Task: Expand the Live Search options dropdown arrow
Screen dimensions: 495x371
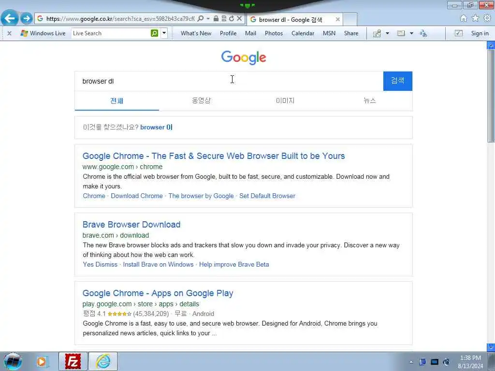Action: (x=164, y=33)
